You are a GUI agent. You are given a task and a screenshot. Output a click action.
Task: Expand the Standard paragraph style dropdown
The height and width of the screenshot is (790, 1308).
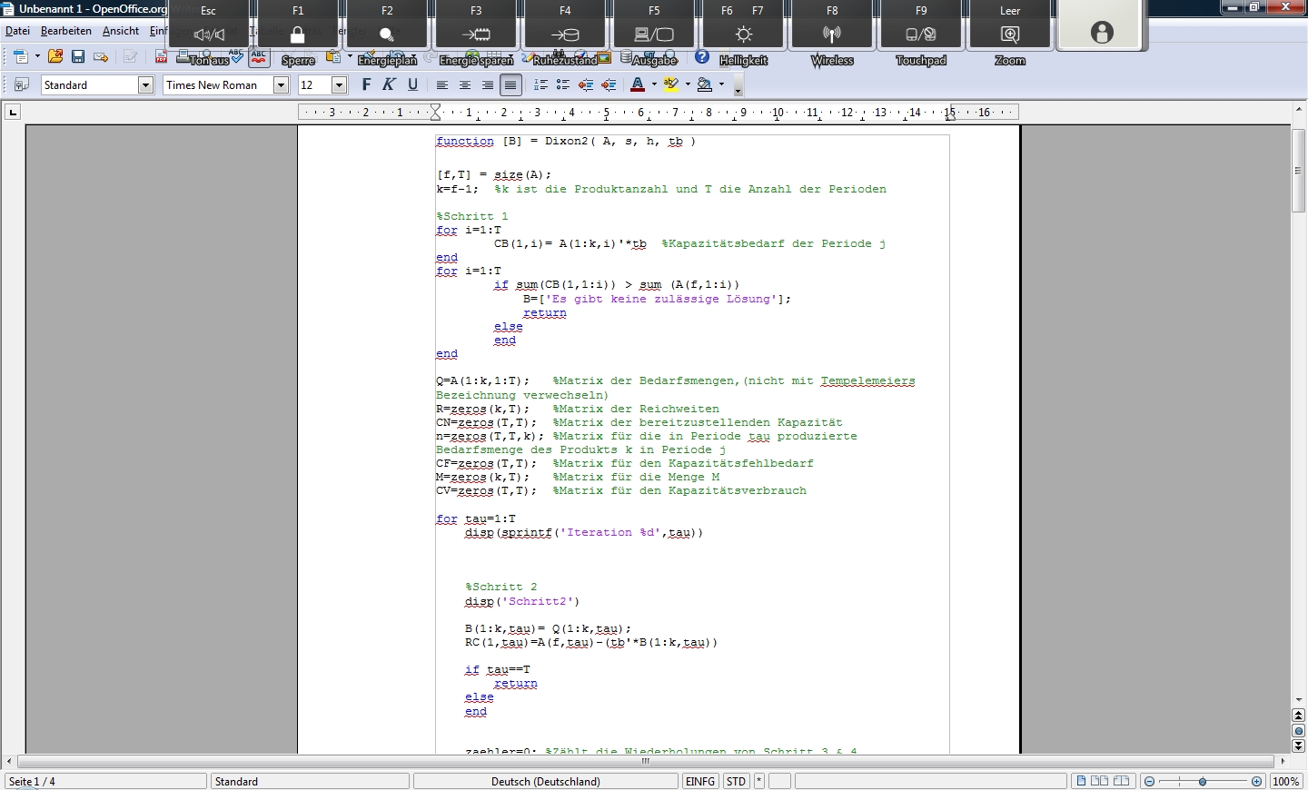pyautogui.click(x=145, y=84)
